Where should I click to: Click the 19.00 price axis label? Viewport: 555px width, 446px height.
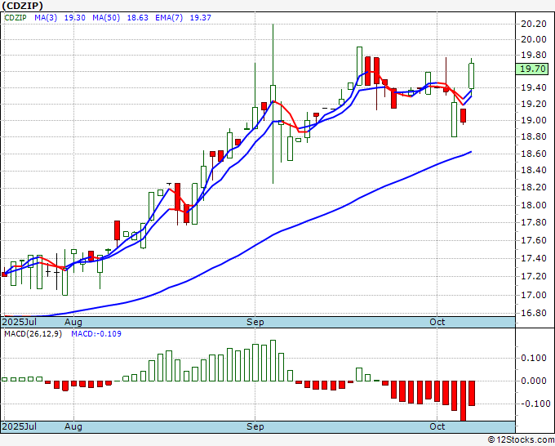coord(534,120)
